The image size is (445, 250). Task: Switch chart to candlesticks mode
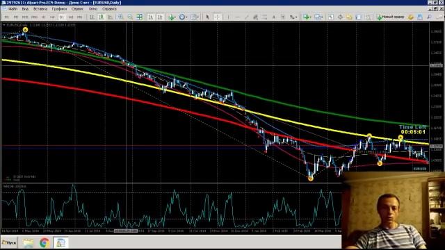pos(102,17)
